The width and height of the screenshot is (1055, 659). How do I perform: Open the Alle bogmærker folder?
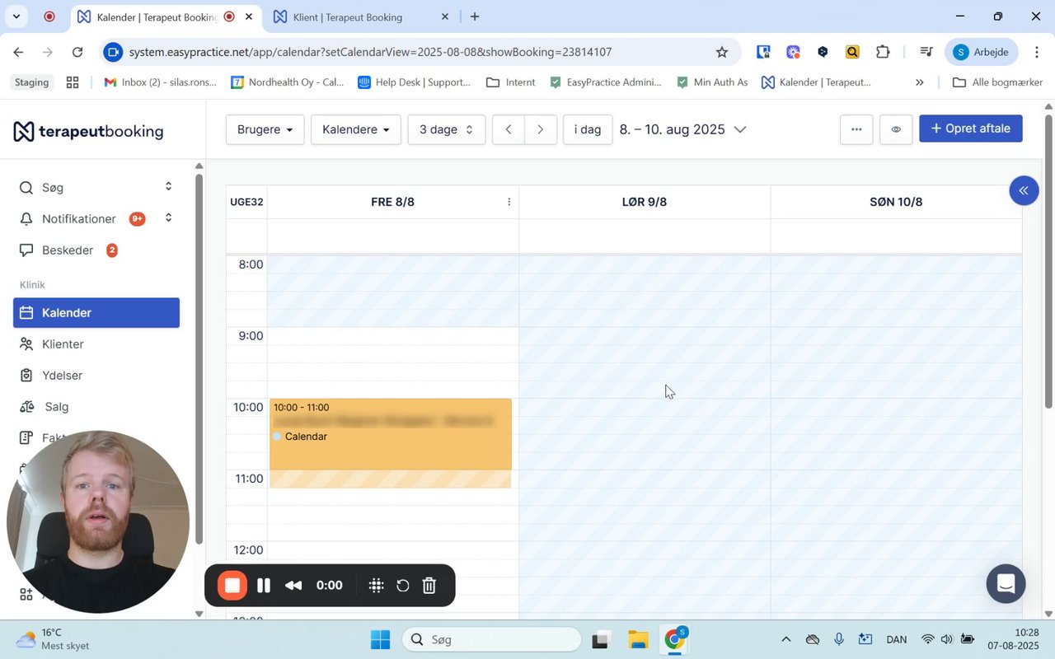point(997,82)
